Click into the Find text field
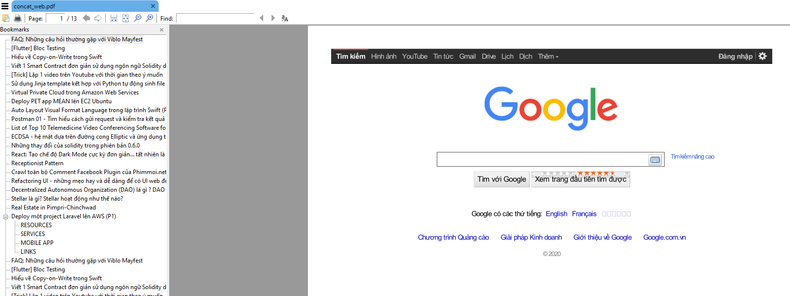The height and width of the screenshot is (296, 790). pos(215,18)
